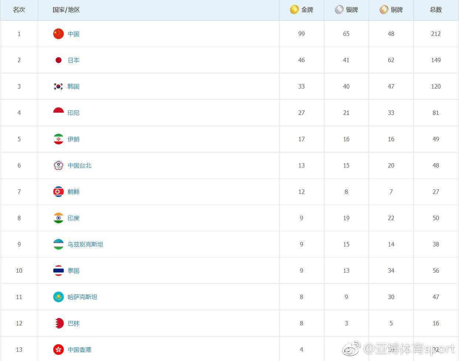The height and width of the screenshot is (361, 459).
Task: Click the Weibo logo watermark
Action: coord(352,348)
